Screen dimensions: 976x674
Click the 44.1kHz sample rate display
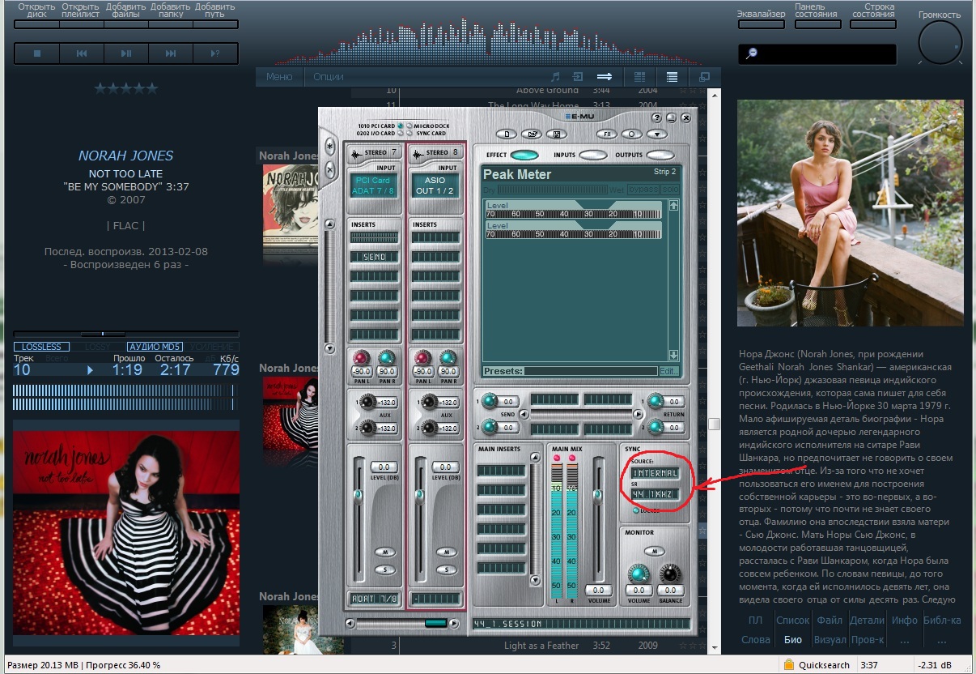(655, 493)
